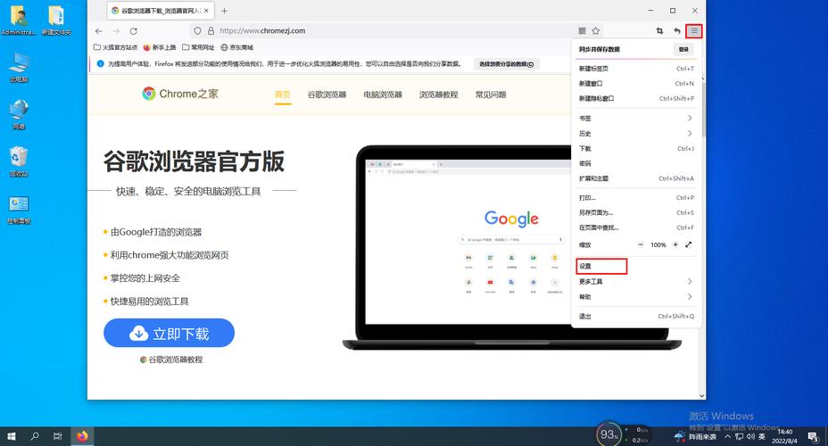Click the 立即下载 download button

[x=169, y=333]
